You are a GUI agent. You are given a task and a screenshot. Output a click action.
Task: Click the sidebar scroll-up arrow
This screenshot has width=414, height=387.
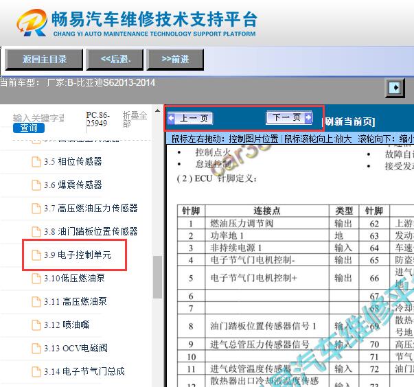(x=158, y=110)
